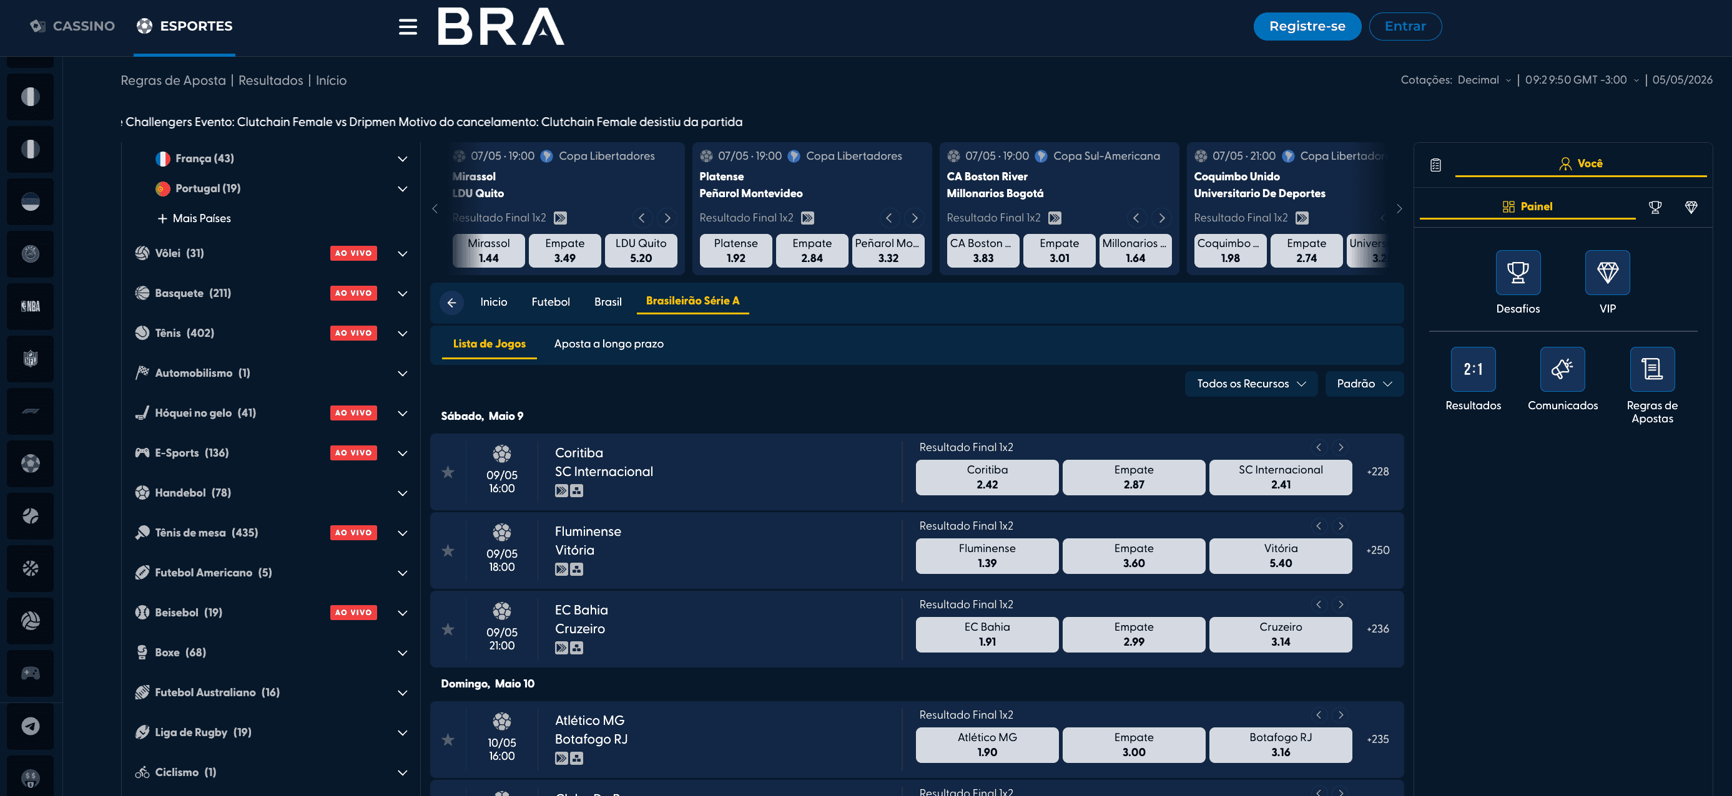Open the Futebol breadcrumb tab
Screen dimensions: 1732x796
551,303
